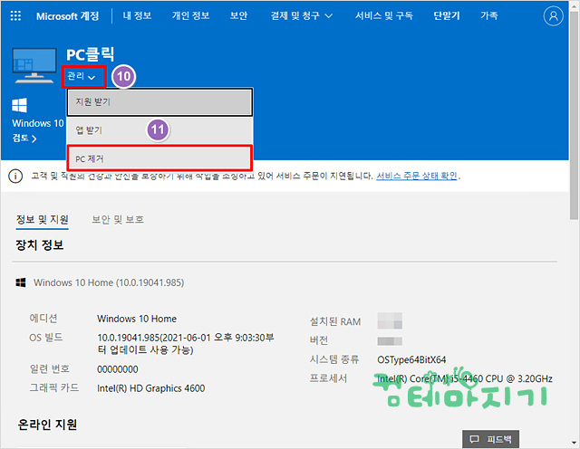The width and height of the screenshot is (580, 449).
Task: Switch to the 보안 및 보호 tab
Action: [x=118, y=220]
